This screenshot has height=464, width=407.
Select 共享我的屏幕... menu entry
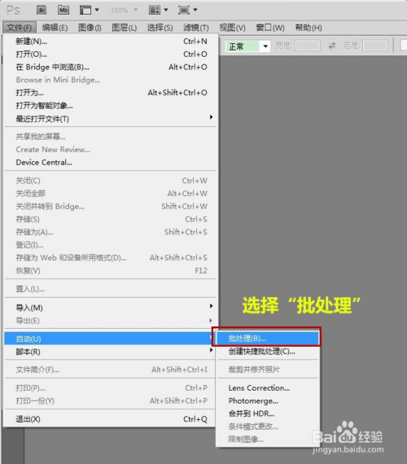[111, 137]
